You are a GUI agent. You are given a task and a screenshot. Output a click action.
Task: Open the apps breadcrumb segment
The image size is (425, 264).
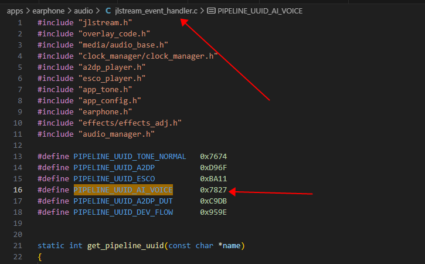(15, 11)
